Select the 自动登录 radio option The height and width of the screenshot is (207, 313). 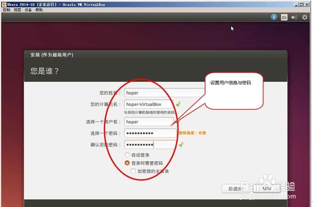[x=127, y=155]
